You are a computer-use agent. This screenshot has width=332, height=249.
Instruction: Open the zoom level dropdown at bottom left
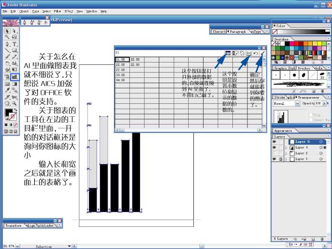(17, 246)
